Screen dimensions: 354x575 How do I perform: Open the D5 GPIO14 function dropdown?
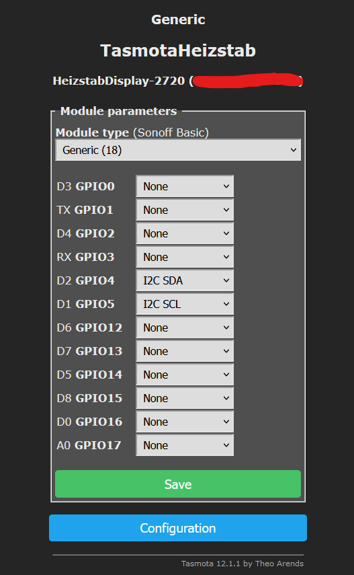point(185,375)
